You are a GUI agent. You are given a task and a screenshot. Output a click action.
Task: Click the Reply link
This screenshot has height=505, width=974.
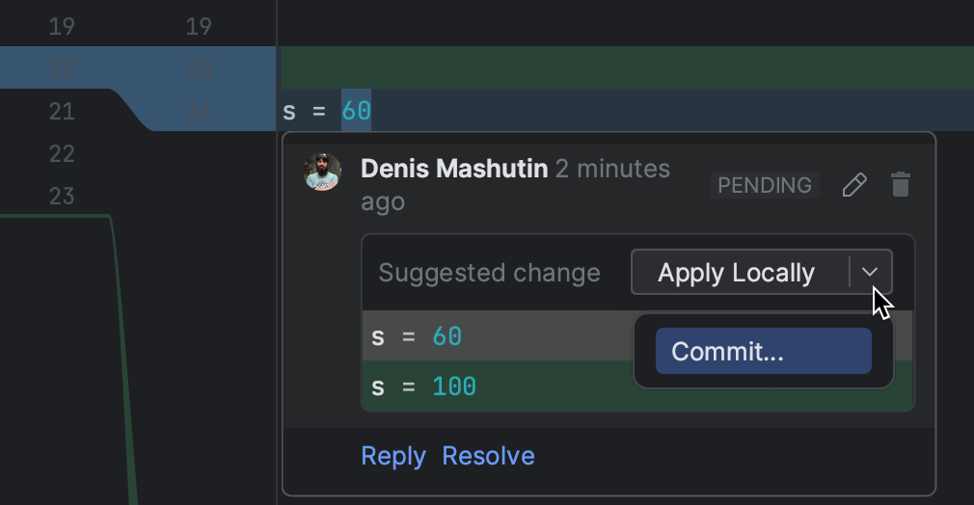(392, 456)
